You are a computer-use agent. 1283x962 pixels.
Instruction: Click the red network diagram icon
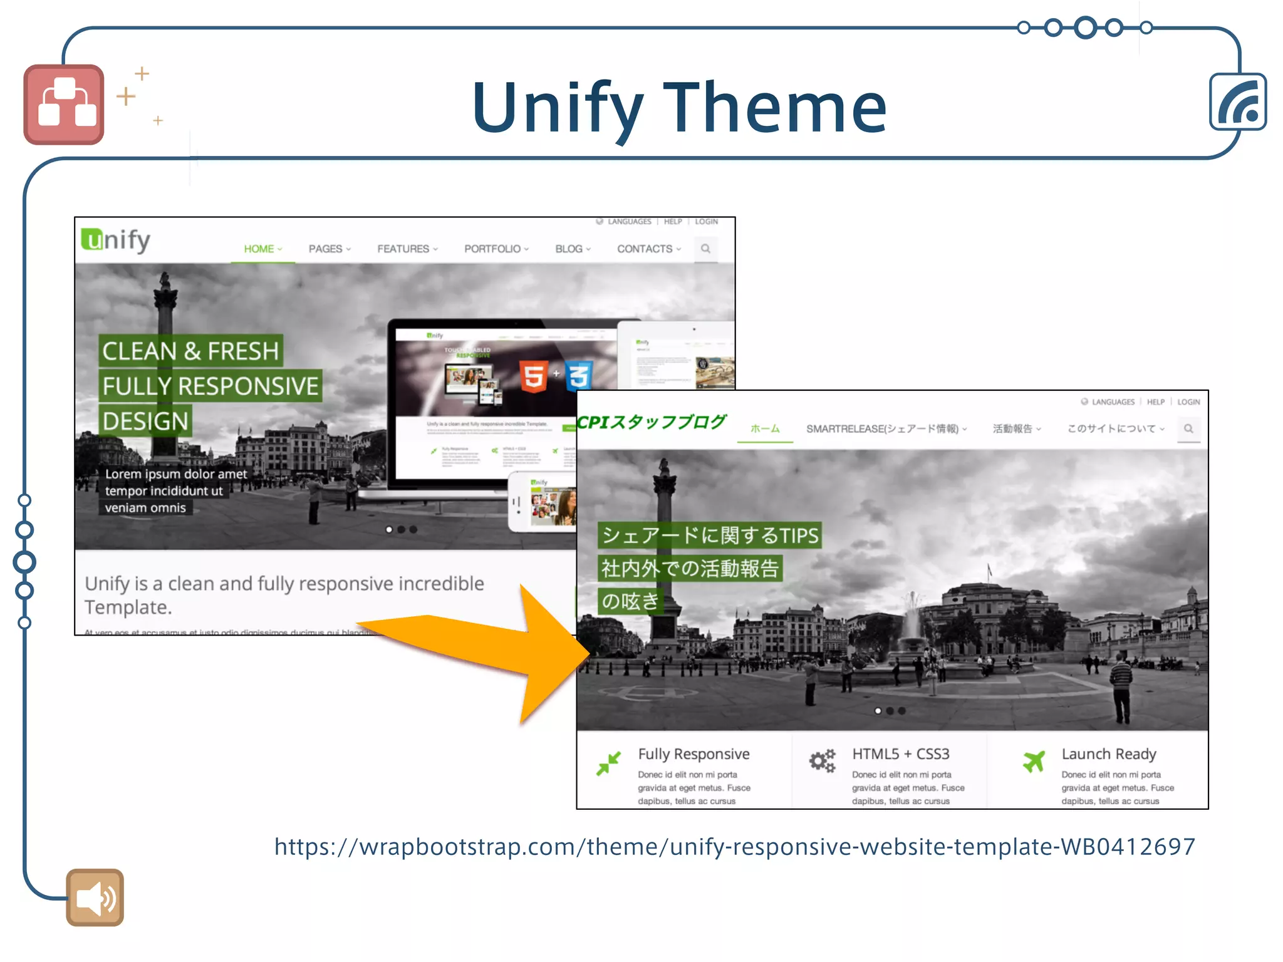click(x=64, y=105)
